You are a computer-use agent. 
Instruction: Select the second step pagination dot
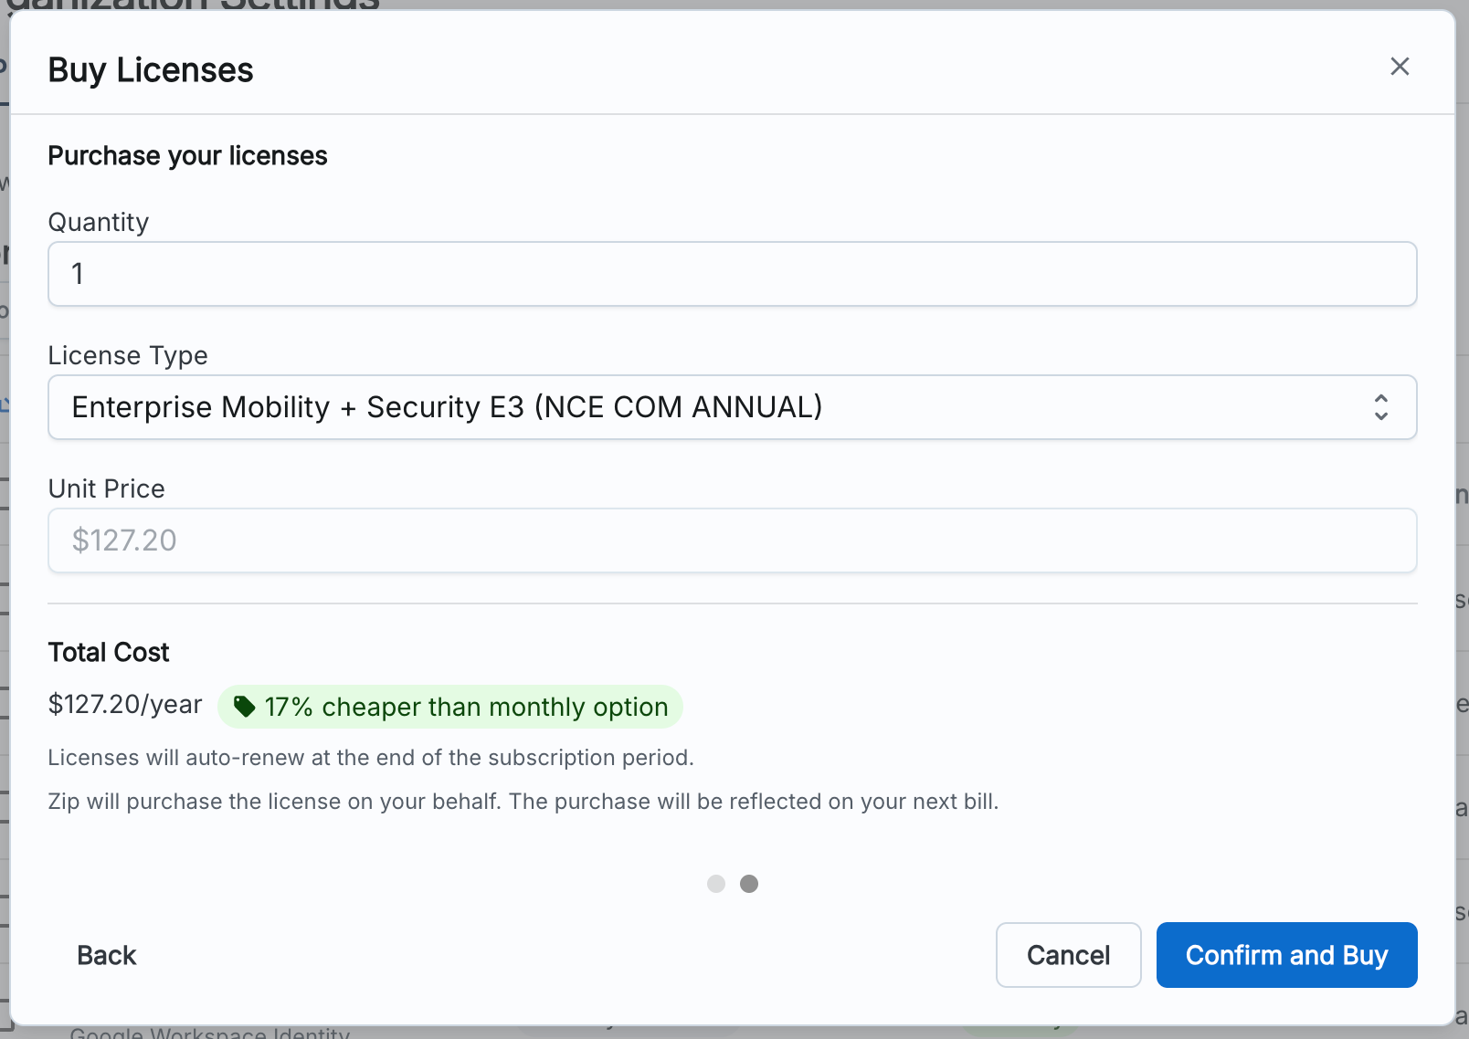click(749, 884)
